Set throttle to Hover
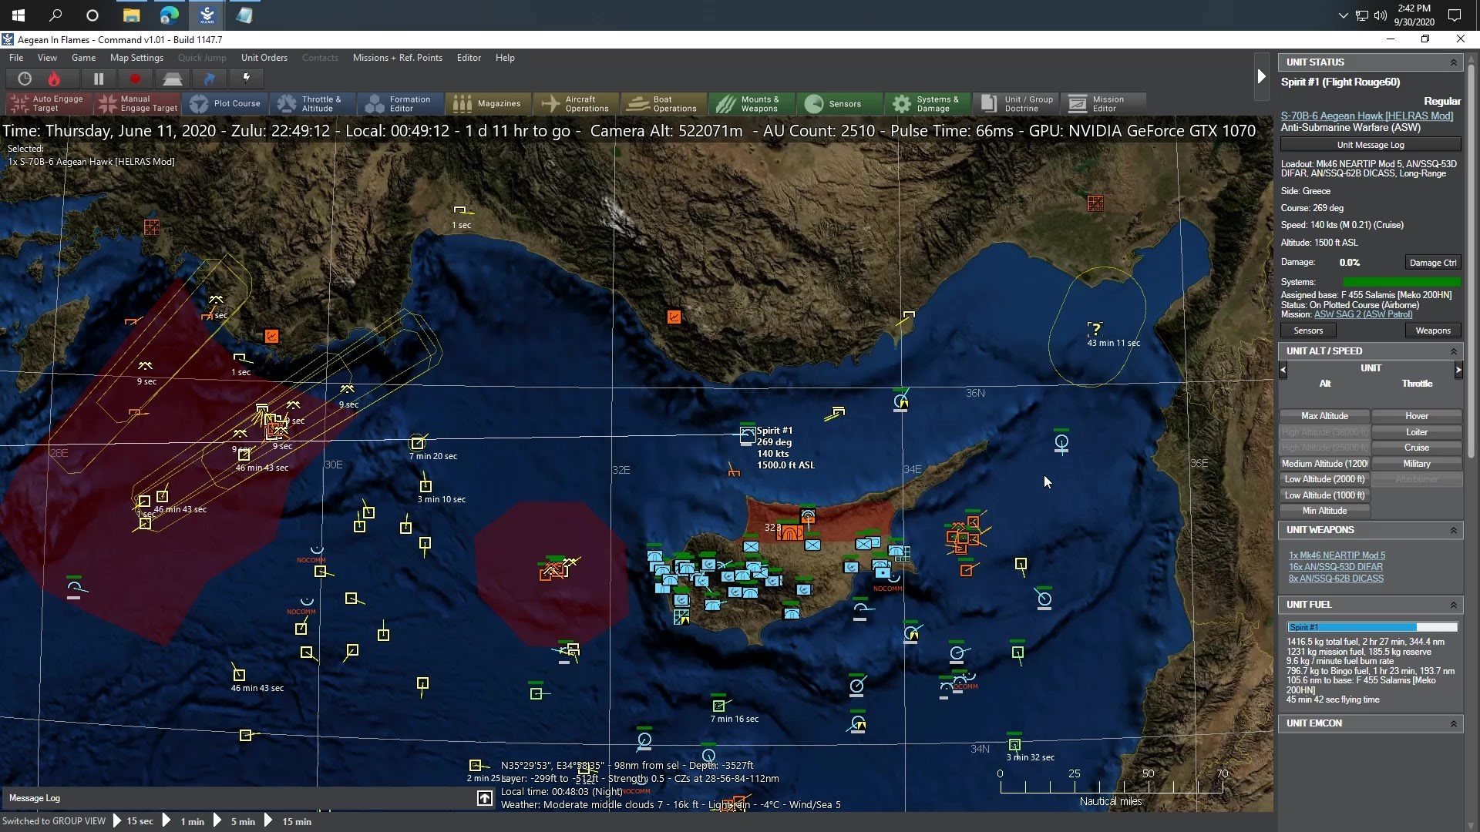The height and width of the screenshot is (832, 1480). point(1417,416)
